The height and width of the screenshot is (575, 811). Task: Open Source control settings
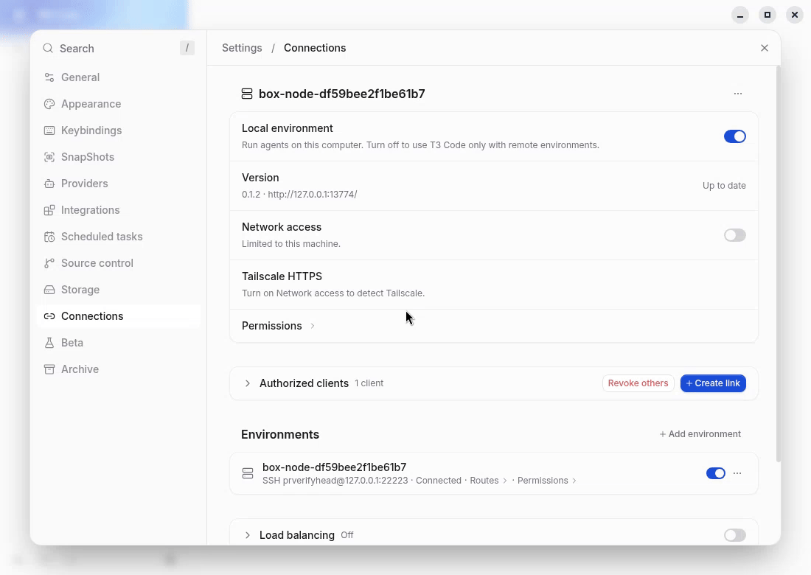click(119, 263)
